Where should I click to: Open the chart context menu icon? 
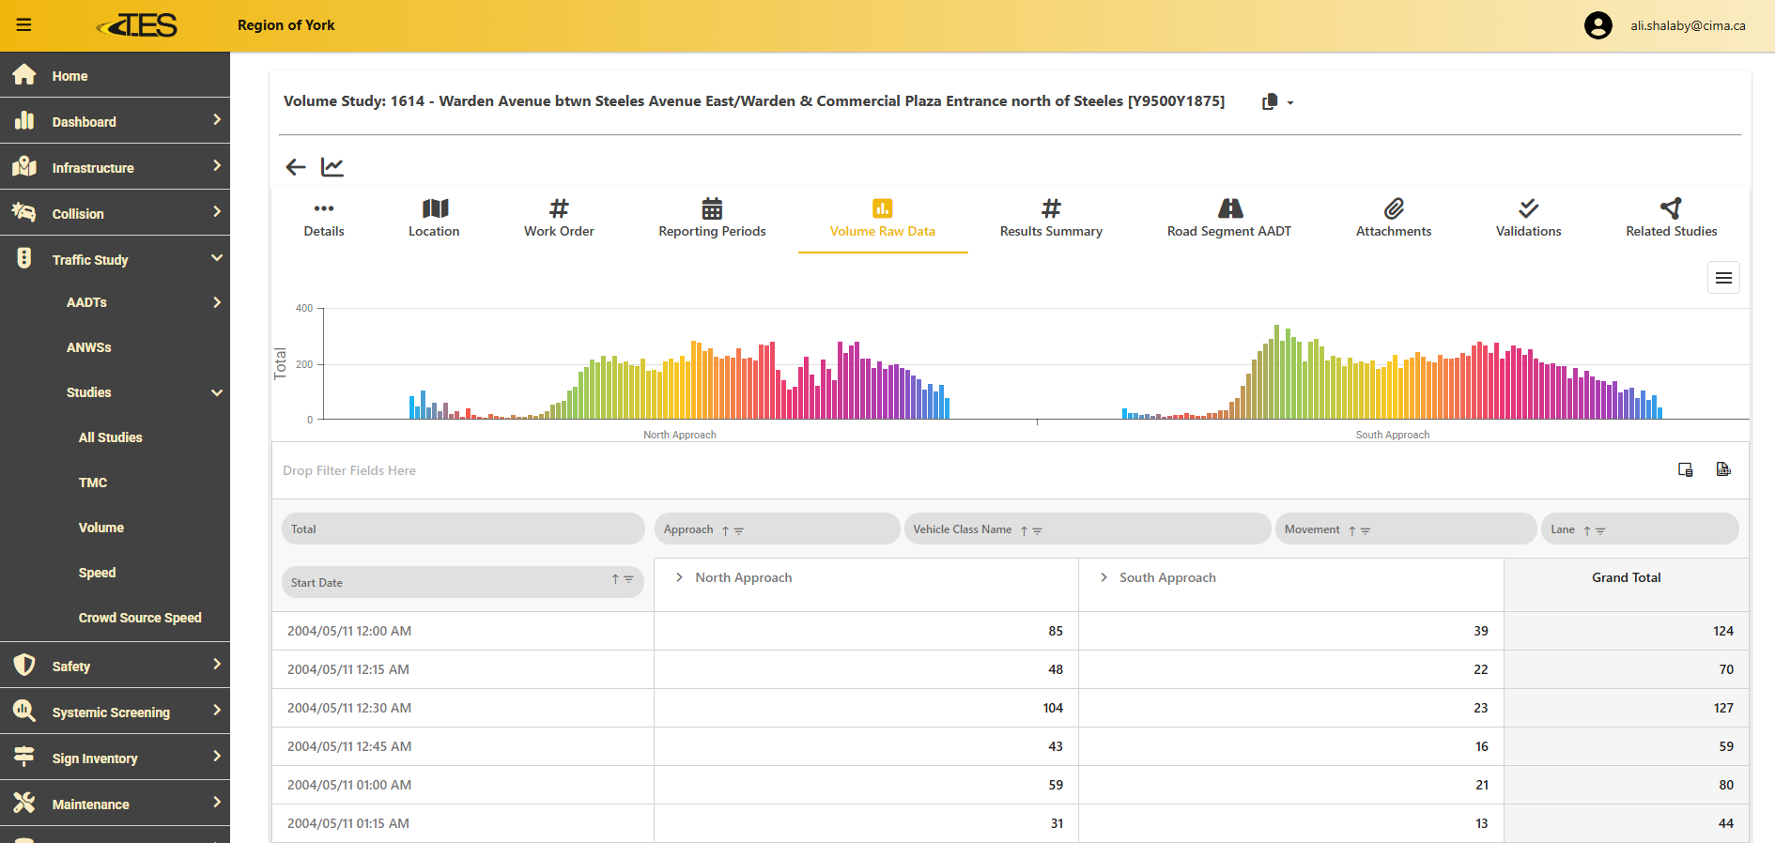tap(1722, 278)
